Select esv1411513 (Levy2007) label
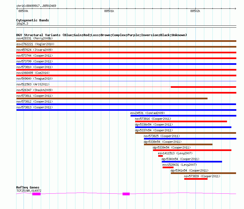The width and height of the screenshot is (244, 209). pos(175,153)
